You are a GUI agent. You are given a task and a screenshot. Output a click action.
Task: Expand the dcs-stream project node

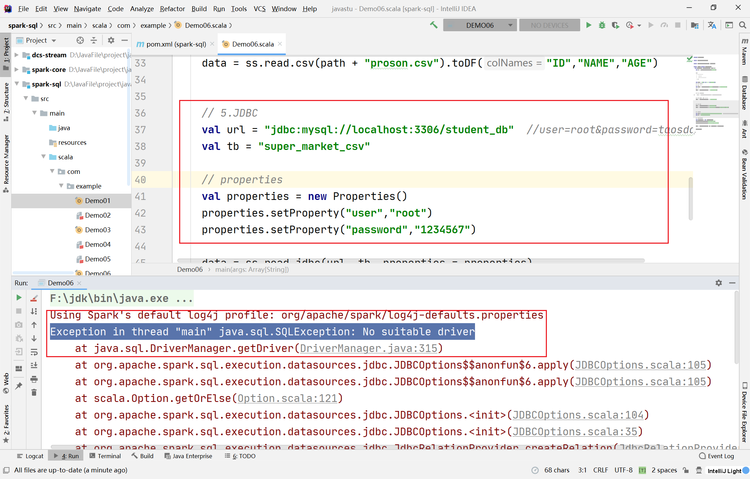[x=16, y=55]
